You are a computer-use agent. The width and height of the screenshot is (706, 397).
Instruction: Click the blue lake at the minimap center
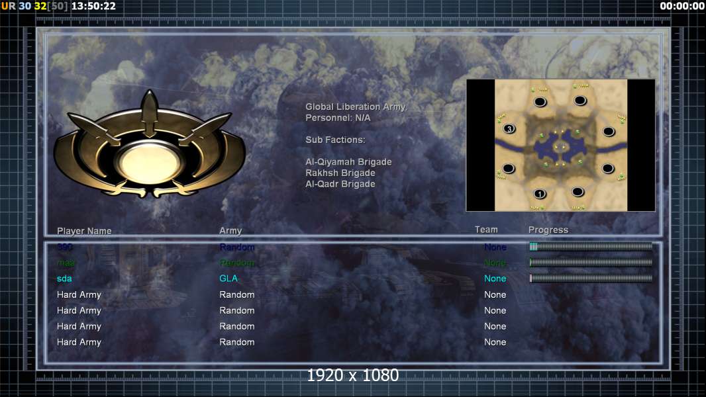560,148
